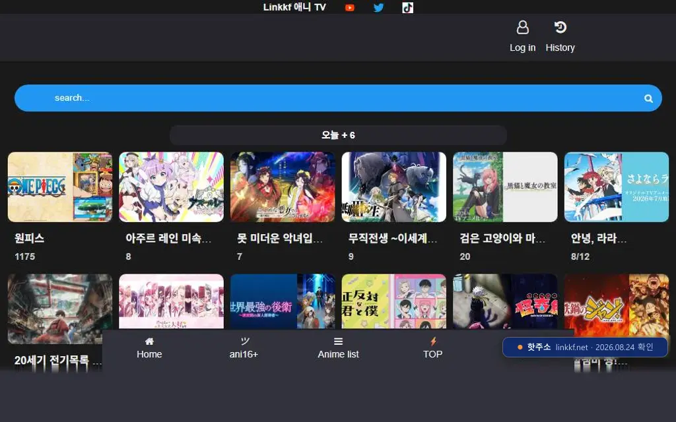Click the Linkkf 애니 TV site title
The height and width of the screenshot is (422, 676).
[x=294, y=7]
